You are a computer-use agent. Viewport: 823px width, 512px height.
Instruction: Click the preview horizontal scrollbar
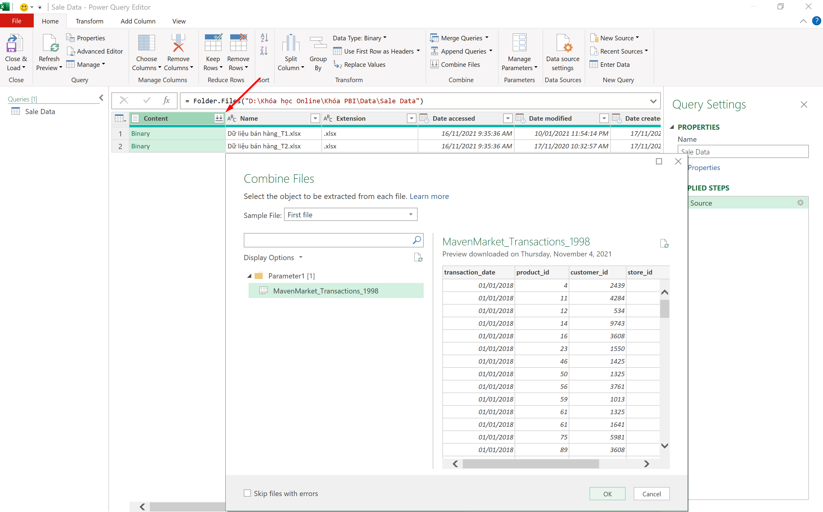530,464
